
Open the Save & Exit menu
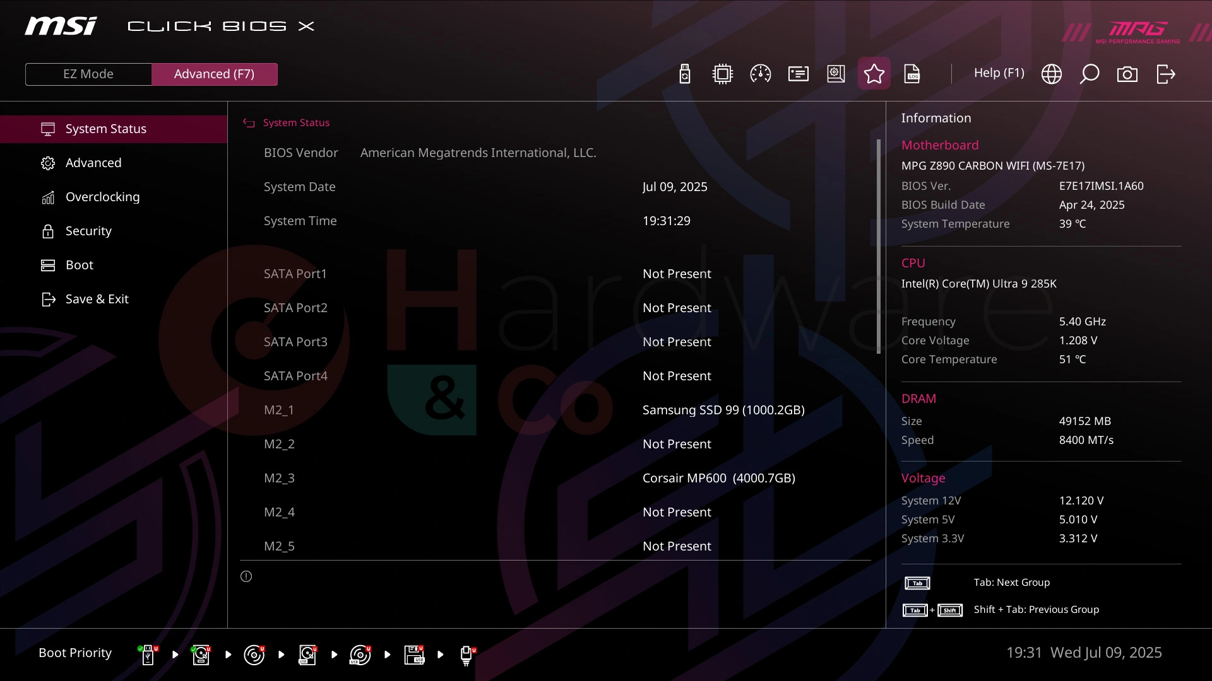coord(114,299)
